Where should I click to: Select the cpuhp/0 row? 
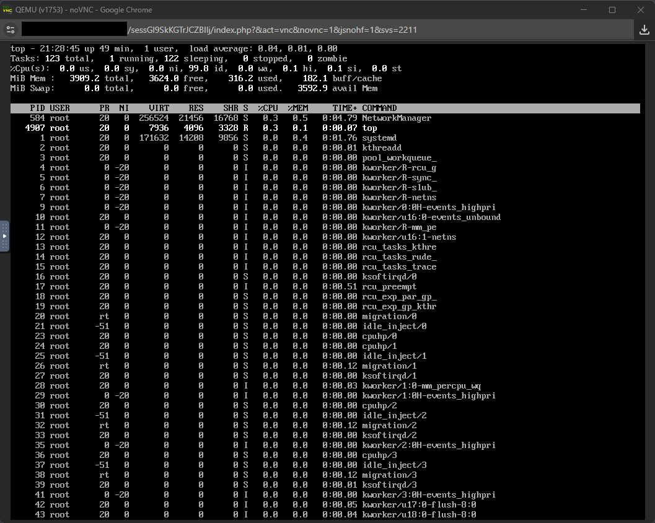325,336
